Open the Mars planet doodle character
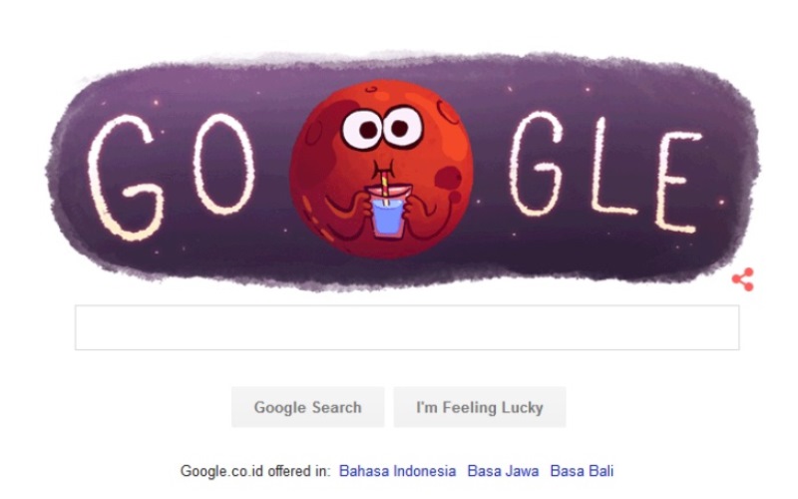 tap(382, 169)
